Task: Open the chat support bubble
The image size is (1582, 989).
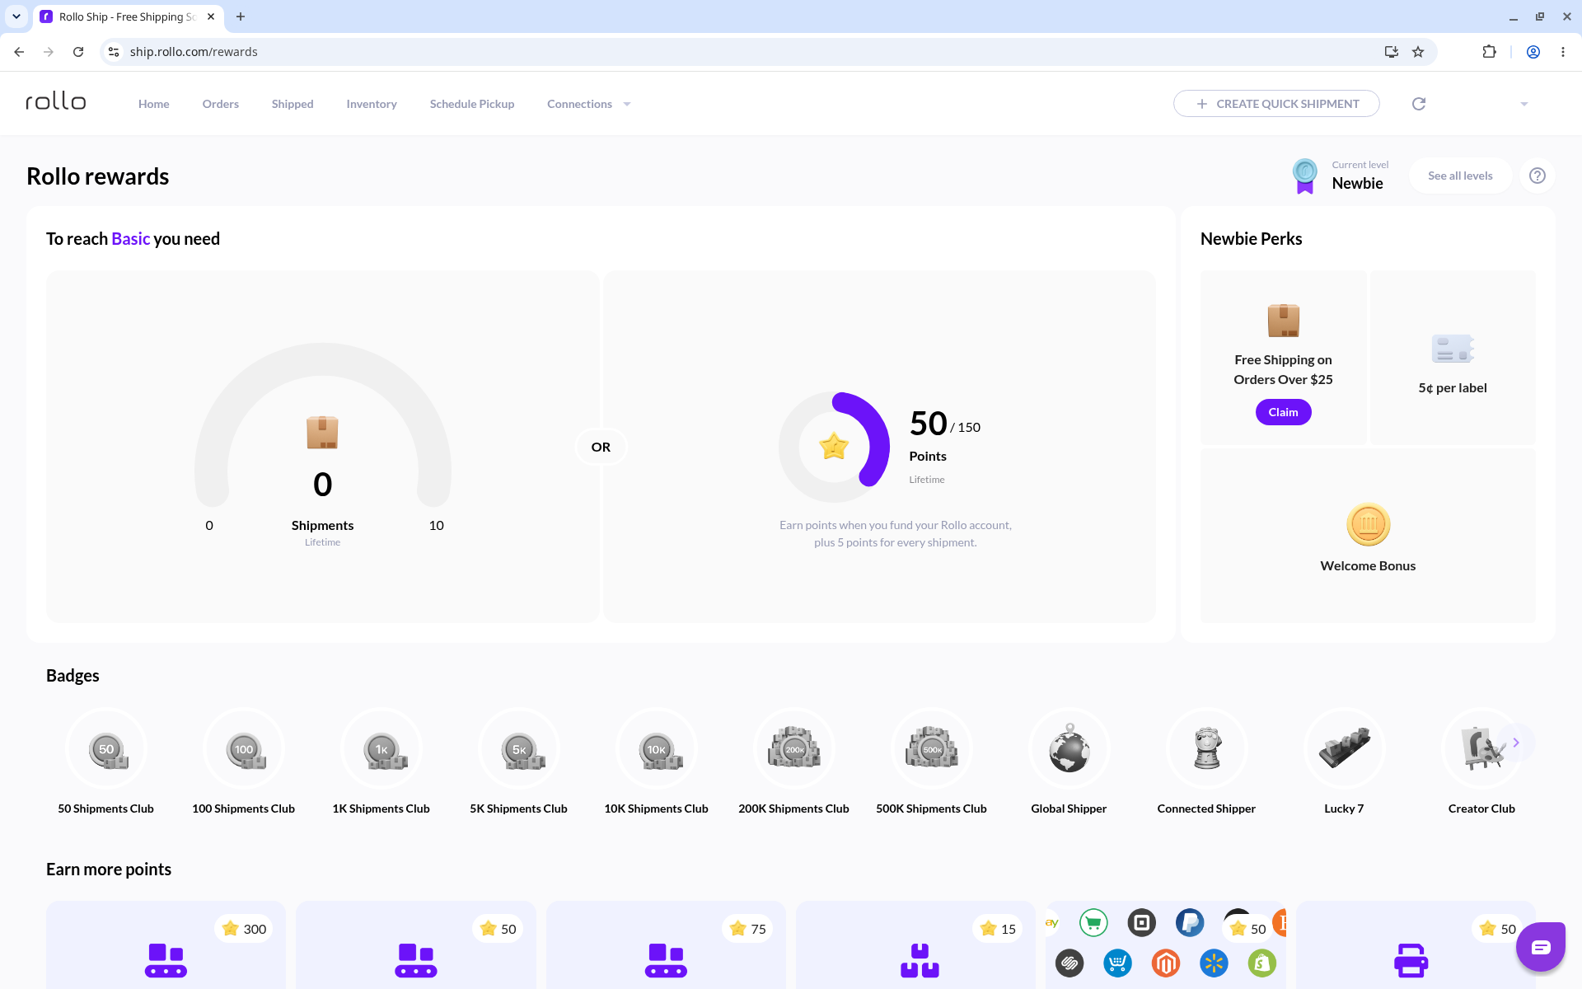Action: 1540,947
